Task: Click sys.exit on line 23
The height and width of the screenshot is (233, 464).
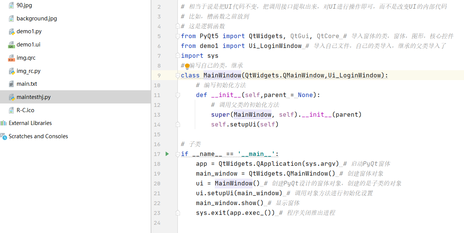Action: pos(211,213)
